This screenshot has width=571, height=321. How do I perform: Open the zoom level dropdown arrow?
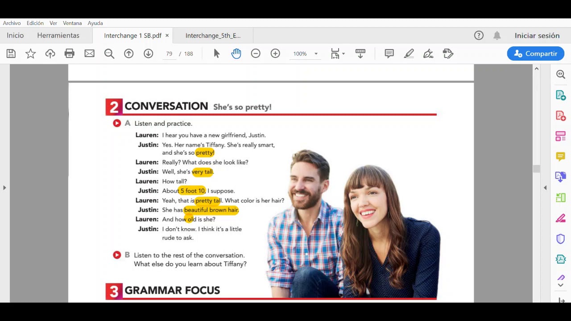(x=316, y=54)
